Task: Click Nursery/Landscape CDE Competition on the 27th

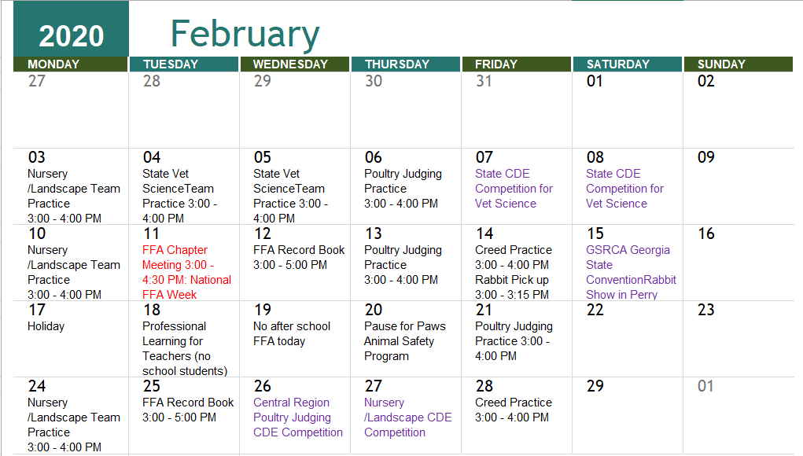Action: (x=407, y=417)
